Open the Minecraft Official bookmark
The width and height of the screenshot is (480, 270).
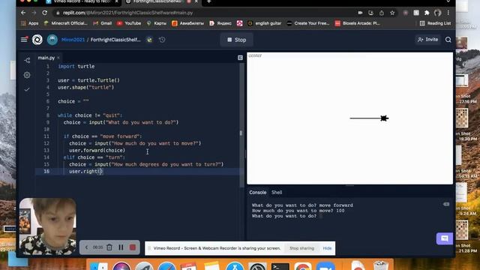tap(65, 23)
